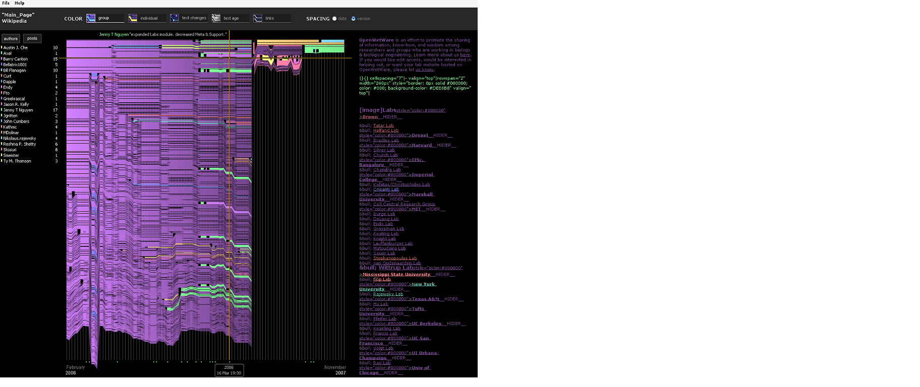Click the 'here' link in the intro text

[x=465, y=55]
